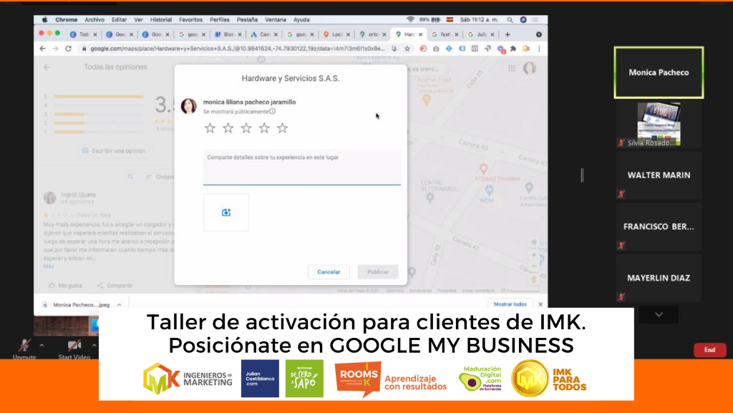Image resolution: width=733 pixels, height=413 pixels.
Task: Open the Ventana menu
Action: (x=276, y=19)
